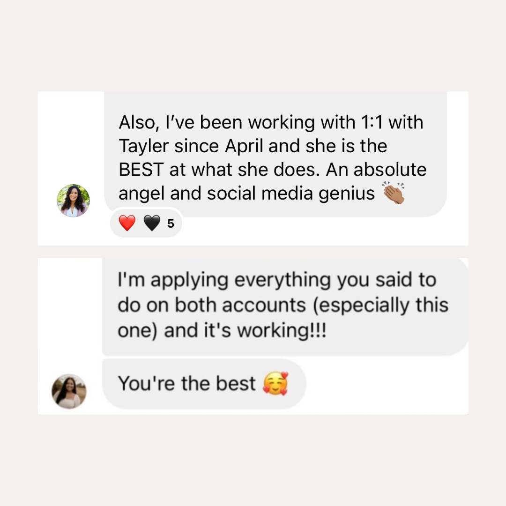This screenshot has height=506, width=506.
Task: Click the word "accounts" in the second message
Action: 264,305
